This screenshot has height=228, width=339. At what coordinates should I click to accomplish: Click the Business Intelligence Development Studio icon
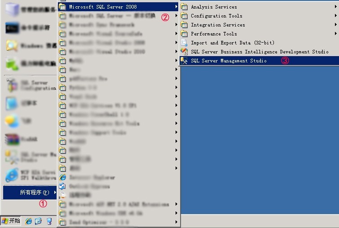point(184,52)
